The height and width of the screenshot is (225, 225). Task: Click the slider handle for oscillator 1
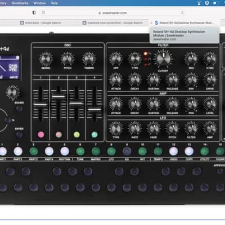[40, 105]
